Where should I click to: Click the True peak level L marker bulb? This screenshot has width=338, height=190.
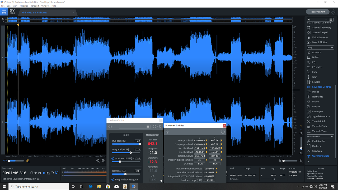click(x=206, y=141)
